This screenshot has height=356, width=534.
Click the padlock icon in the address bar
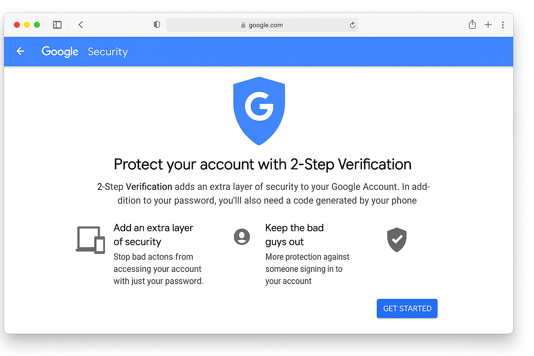coord(243,25)
